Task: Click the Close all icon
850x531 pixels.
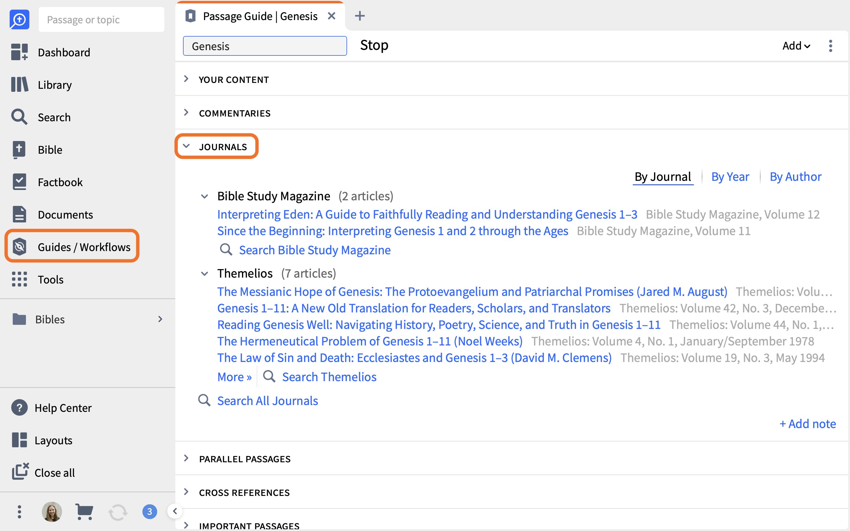Action: 20,472
